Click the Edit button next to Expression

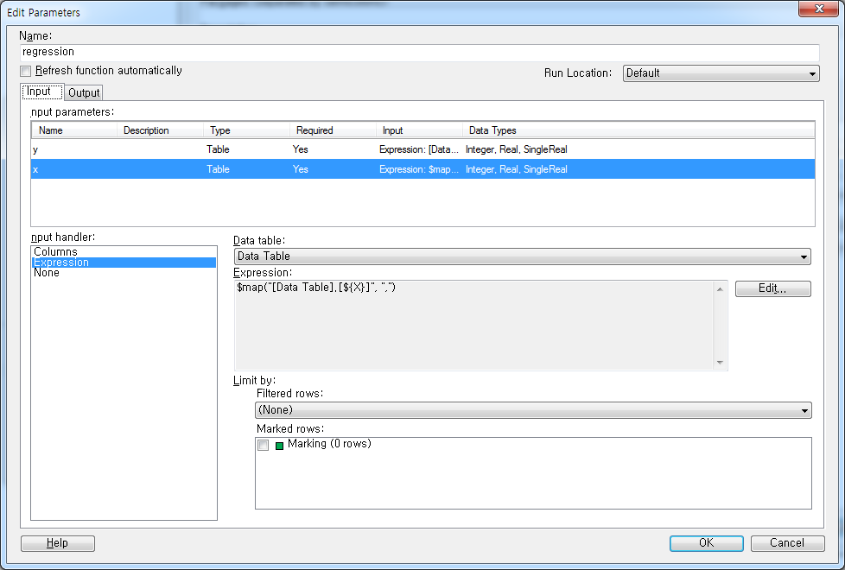(x=772, y=288)
